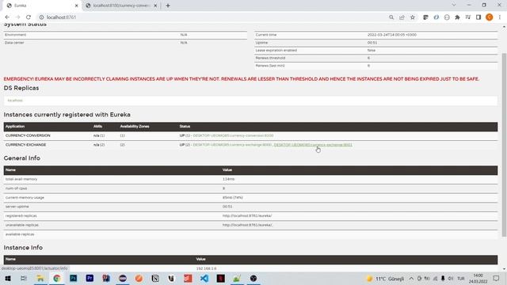Open the Windows notification center
This screenshot has width=507, height=285.
pos(497,279)
